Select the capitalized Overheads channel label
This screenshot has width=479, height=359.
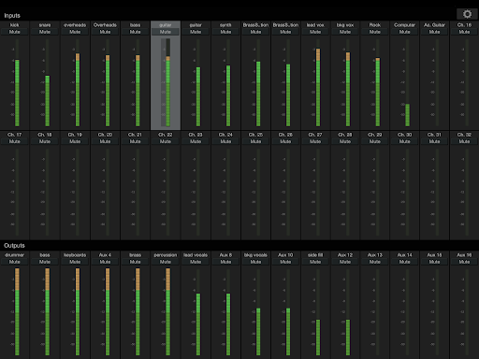tap(105, 25)
